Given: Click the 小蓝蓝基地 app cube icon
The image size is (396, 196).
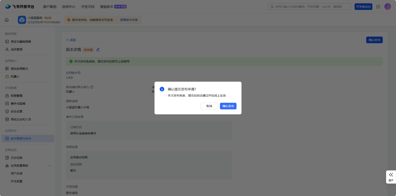Looking at the screenshot, I should (22, 20).
